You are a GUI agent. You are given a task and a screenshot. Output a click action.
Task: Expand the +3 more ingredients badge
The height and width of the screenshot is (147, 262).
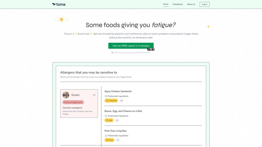pyautogui.click(x=117, y=120)
